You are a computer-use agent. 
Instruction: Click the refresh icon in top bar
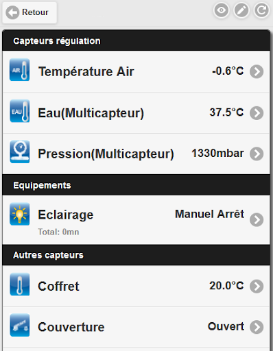[x=261, y=10]
